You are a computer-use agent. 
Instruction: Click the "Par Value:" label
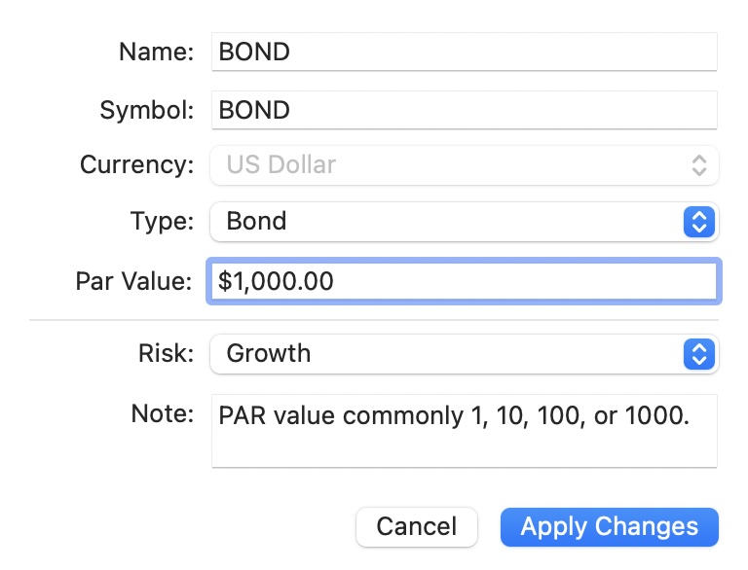click(134, 281)
